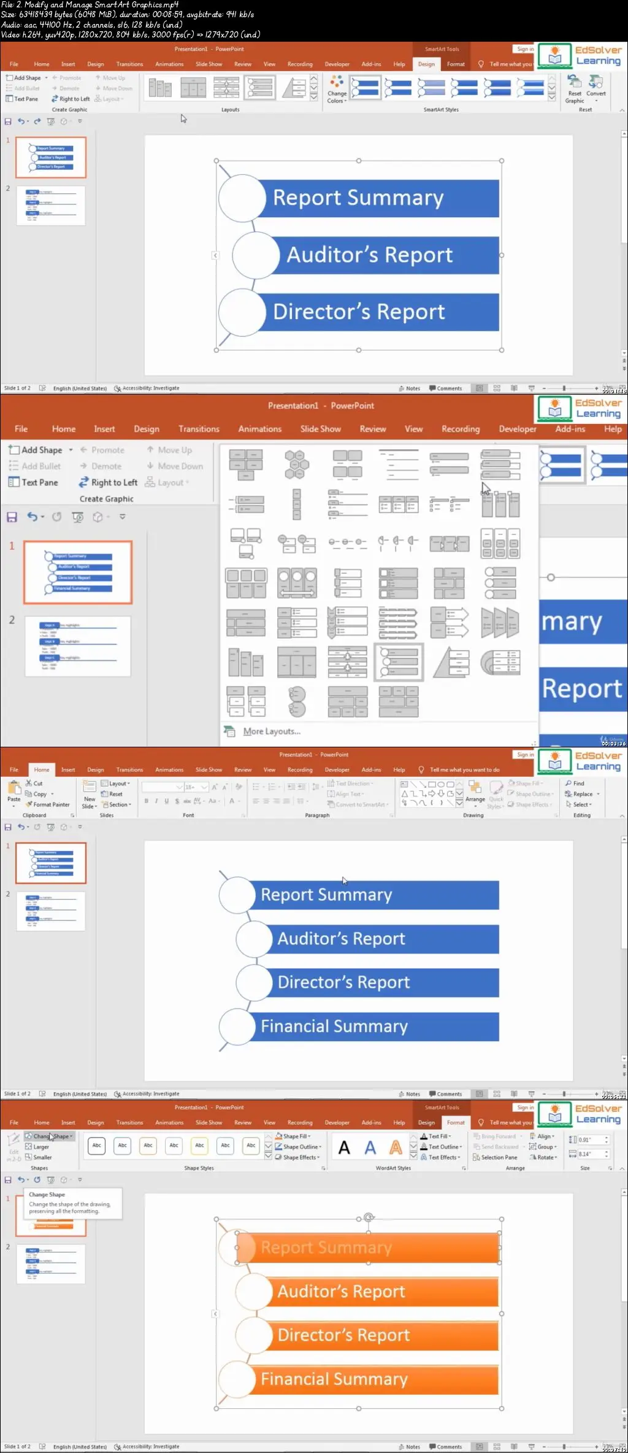Toggle Right to Left in layout gallery frame
This screenshot has width=628, height=1453.
pos(109,482)
